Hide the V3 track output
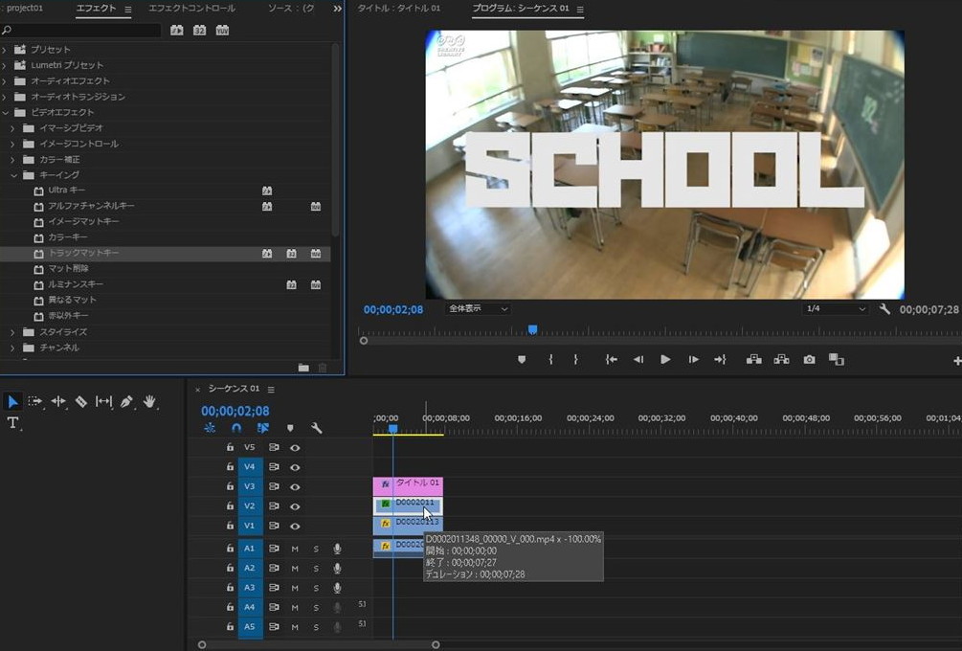This screenshot has width=962, height=651. (295, 486)
